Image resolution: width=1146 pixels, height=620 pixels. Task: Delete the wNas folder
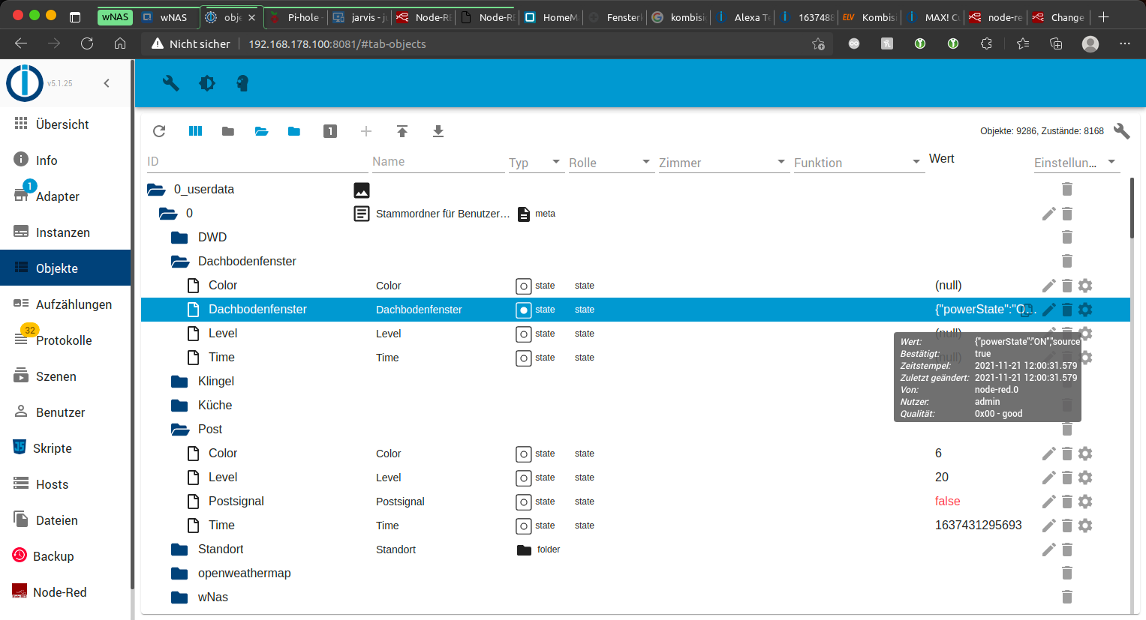(1067, 598)
